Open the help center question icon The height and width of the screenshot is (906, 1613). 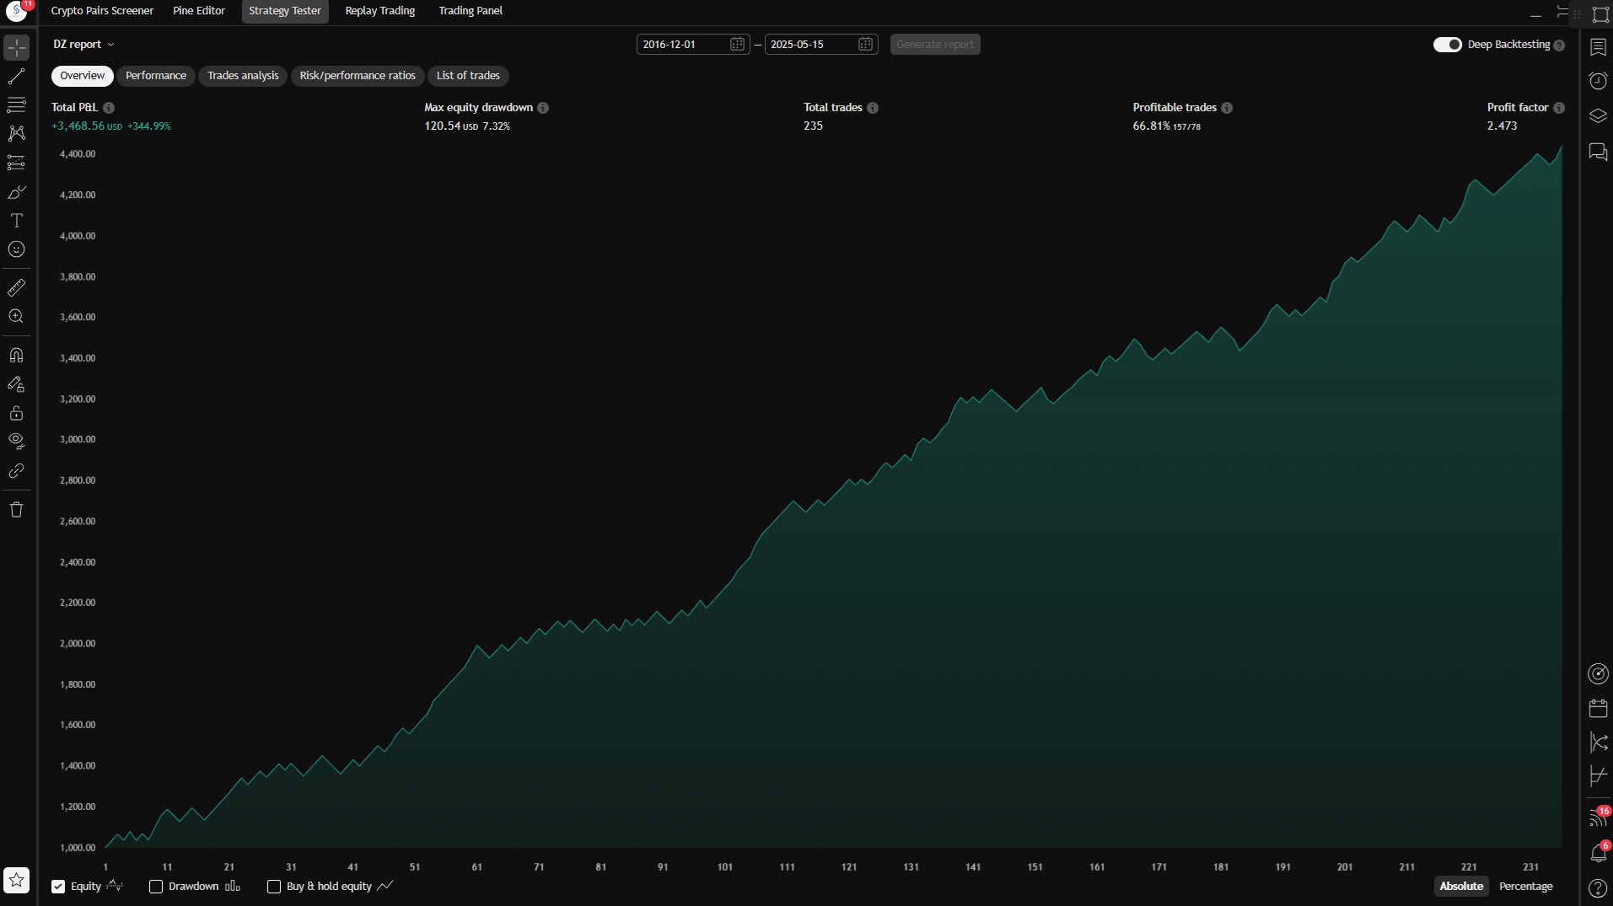click(x=1598, y=887)
